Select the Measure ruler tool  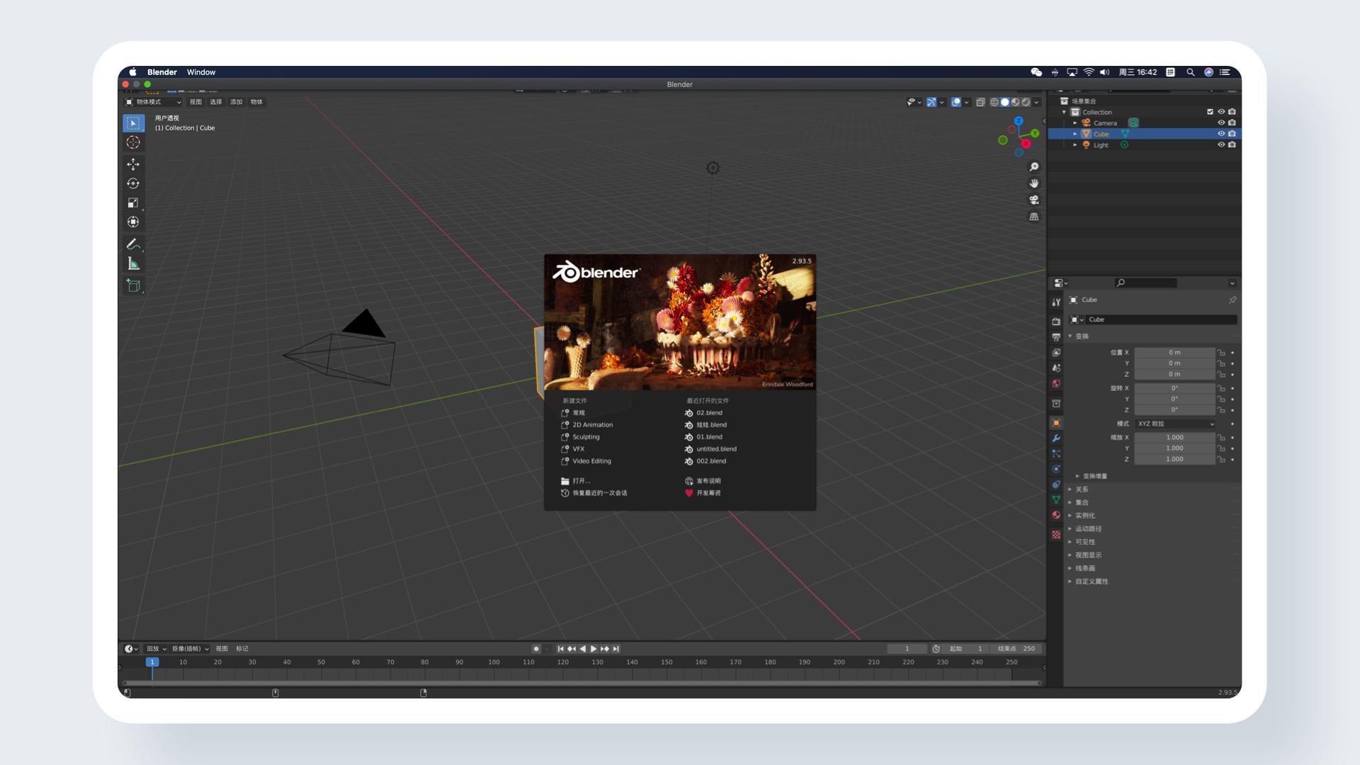tap(133, 263)
